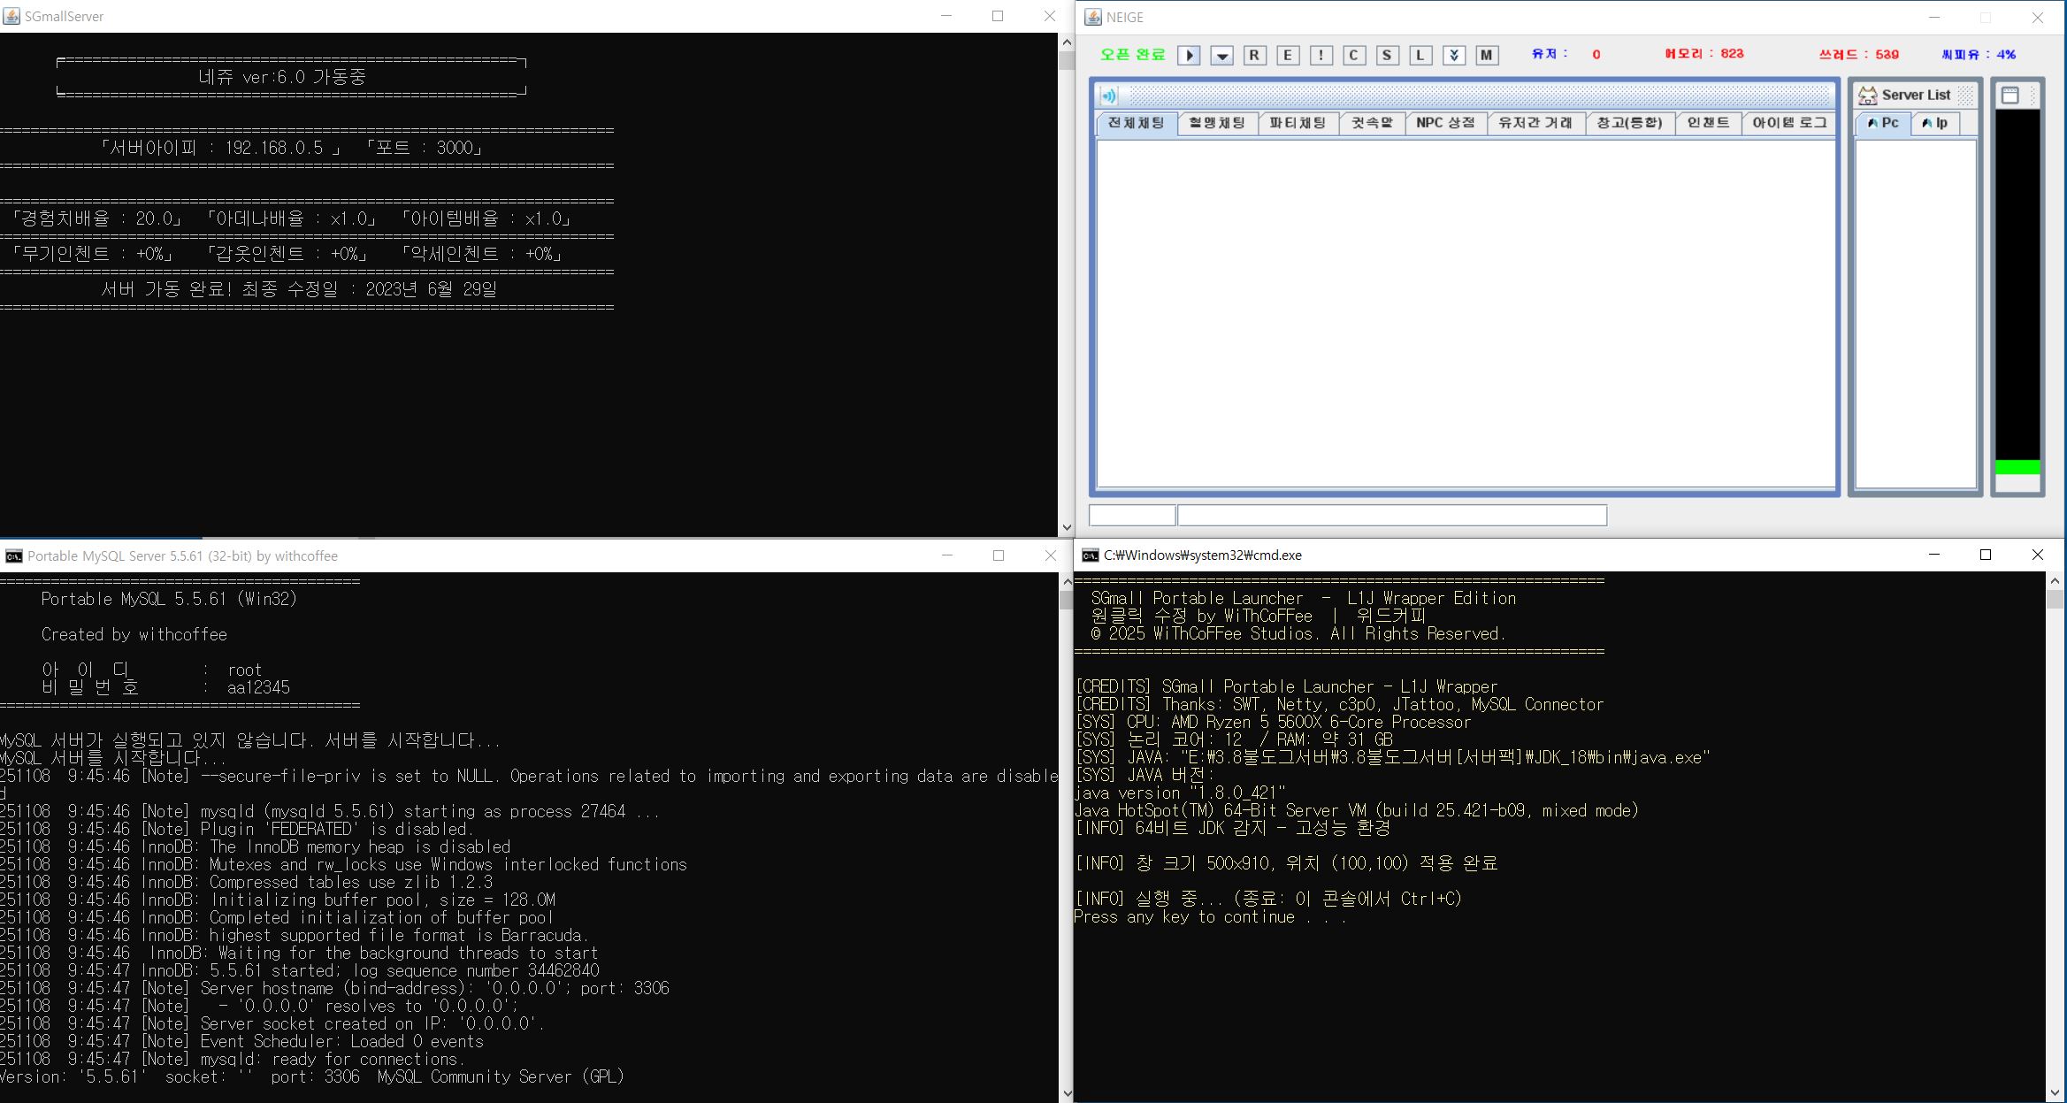Click the window icon above the CPU graph

click(2010, 96)
